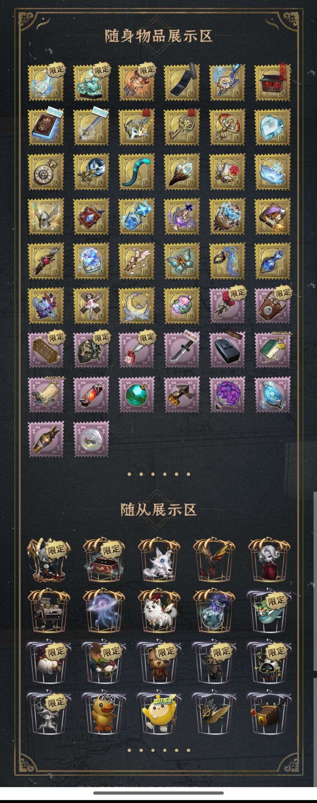The width and height of the screenshot is (317, 803).
Task: Choose the white fluffy dog pet
Action: [x=159, y=610]
